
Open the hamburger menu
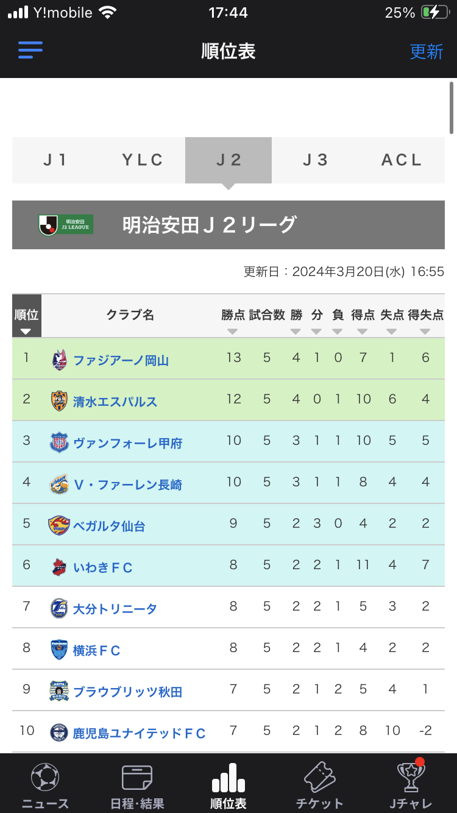coord(30,49)
